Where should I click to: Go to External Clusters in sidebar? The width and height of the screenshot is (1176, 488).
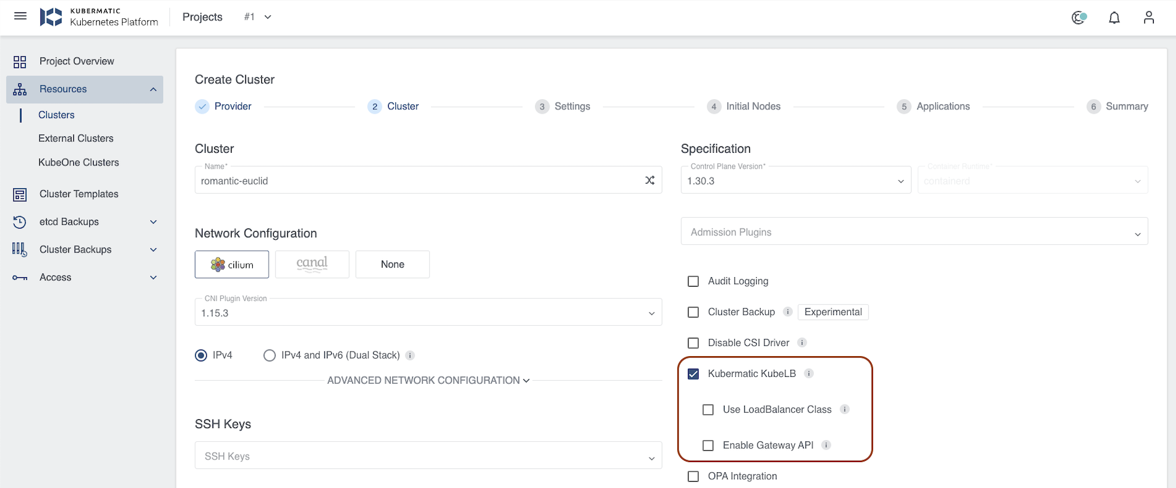tap(76, 138)
